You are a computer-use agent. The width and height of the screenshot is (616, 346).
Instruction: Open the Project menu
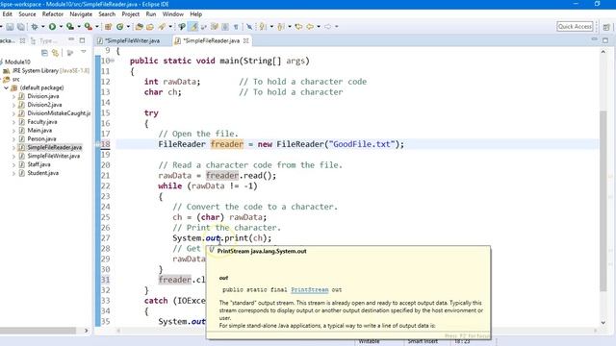pos(131,14)
